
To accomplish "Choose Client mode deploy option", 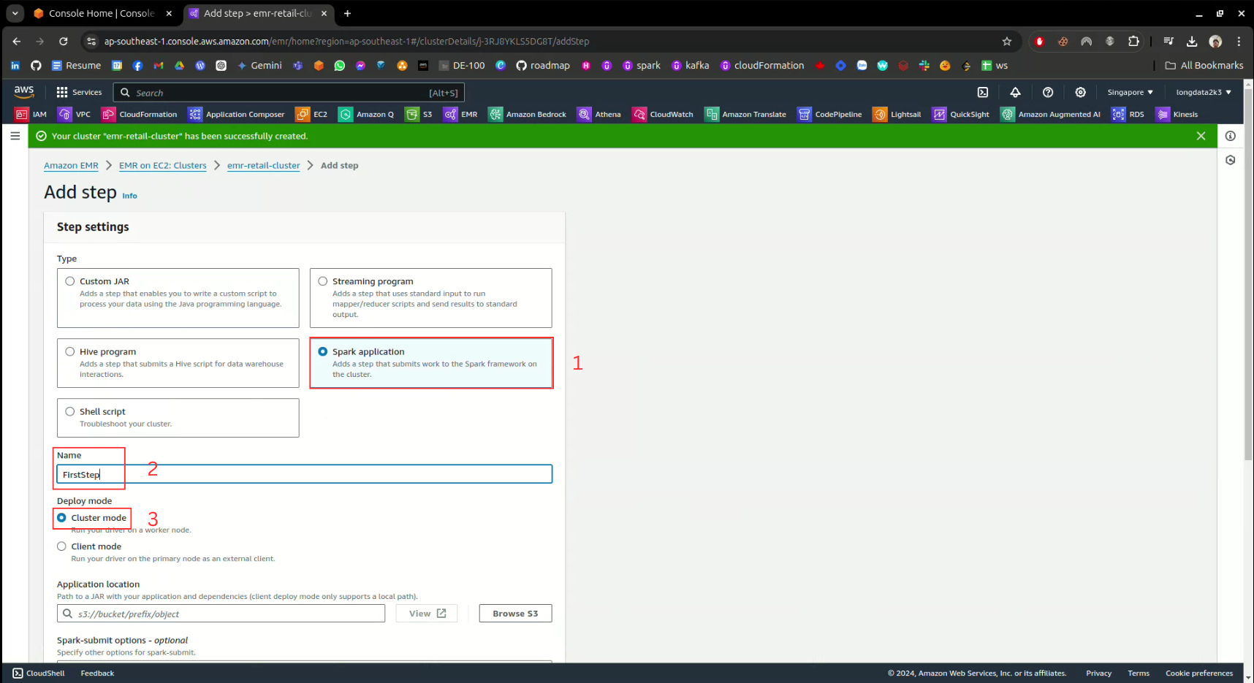I will [62, 546].
